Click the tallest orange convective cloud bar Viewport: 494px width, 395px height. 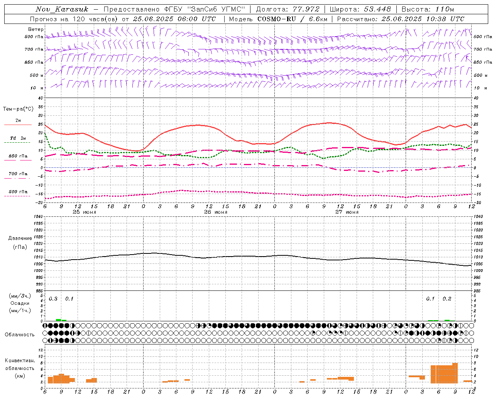coord(455,373)
